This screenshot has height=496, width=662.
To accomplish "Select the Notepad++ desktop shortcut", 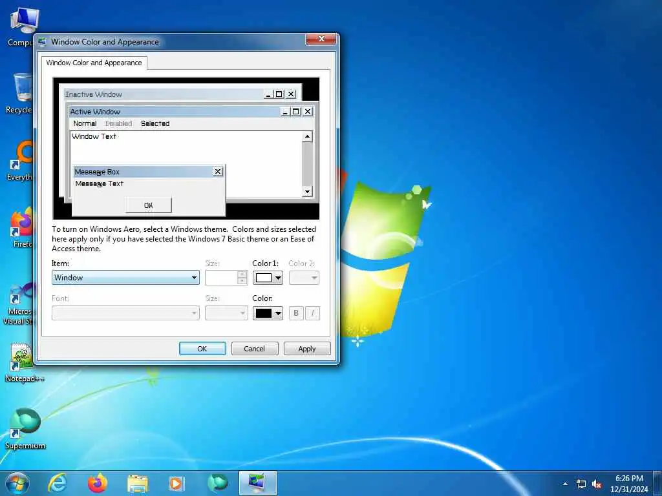I will pos(24,363).
